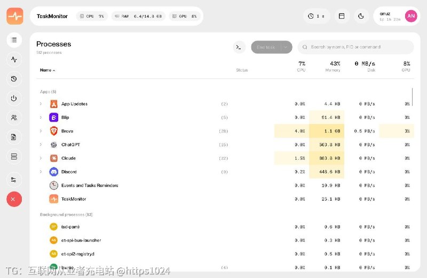427x278 pixels.
Task: Click the TaskMonitor logo icon
Action: tap(15, 16)
